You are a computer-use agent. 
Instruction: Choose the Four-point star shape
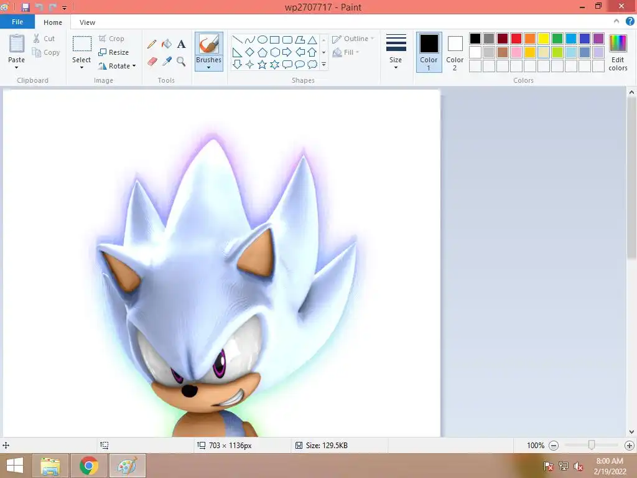(x=250, y=64)
